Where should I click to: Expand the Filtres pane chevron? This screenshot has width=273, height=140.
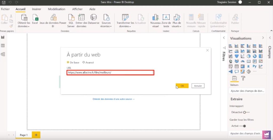pyautogui.click(x=224, y=38)
